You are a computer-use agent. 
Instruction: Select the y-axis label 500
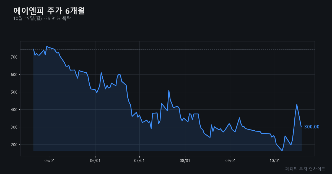pos(15,92)
